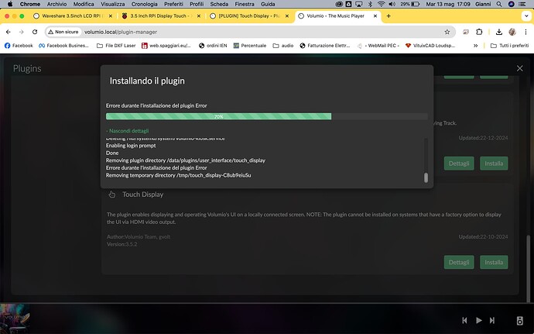Open the Preferiti menu
This screenshot has width=534, height=334.
point(173,4)
